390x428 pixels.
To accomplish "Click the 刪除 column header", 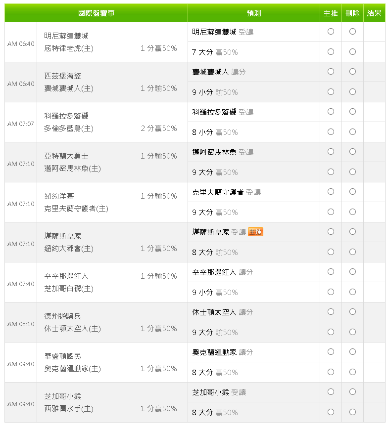I will point(352,13).
